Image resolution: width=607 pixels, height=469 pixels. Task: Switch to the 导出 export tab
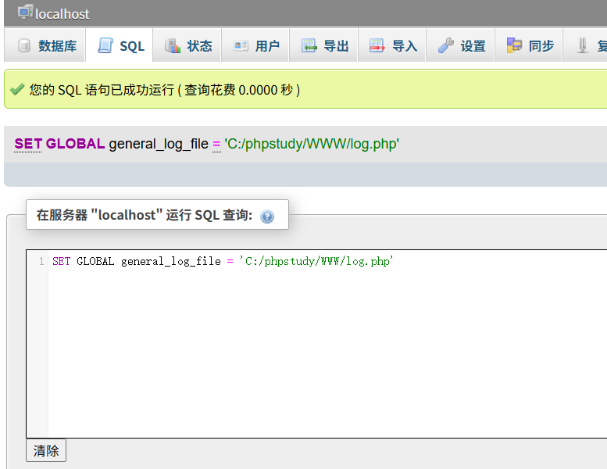pyautogui.click(x=325, y=46)
